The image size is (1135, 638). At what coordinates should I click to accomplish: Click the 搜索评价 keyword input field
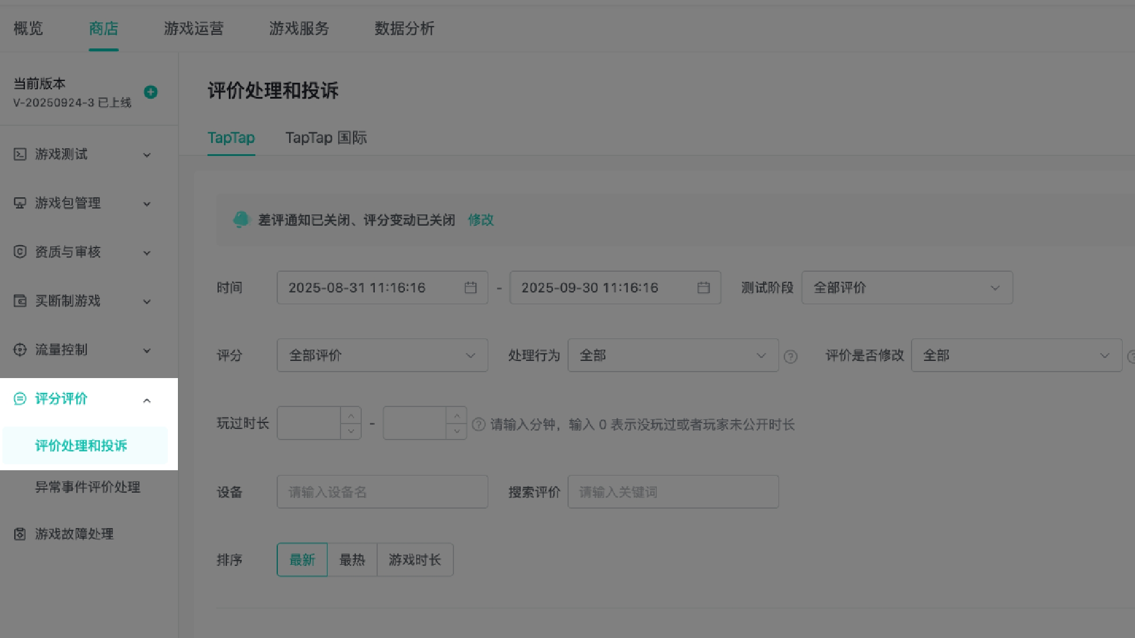[673, 492]
